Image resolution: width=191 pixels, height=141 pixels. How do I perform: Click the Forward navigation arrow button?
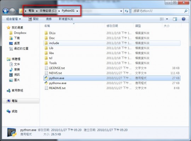12,11
